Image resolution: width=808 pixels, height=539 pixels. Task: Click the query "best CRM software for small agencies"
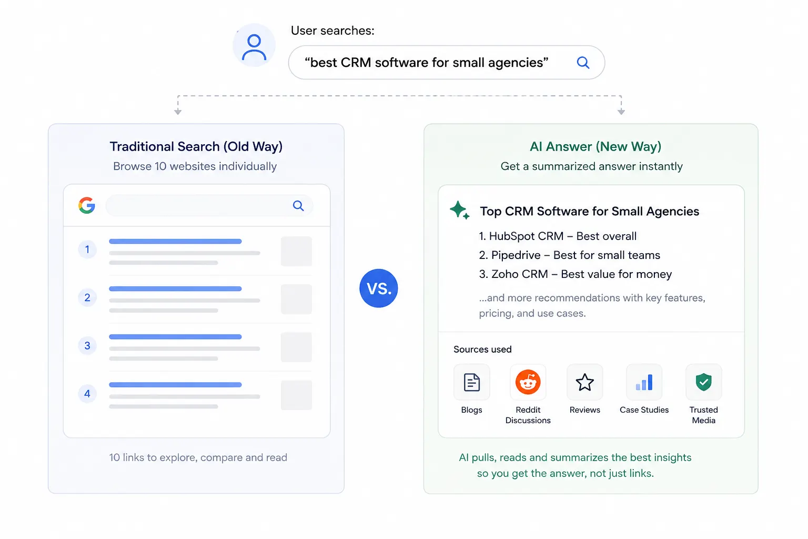pyautogui.click(x=427, y=63)
